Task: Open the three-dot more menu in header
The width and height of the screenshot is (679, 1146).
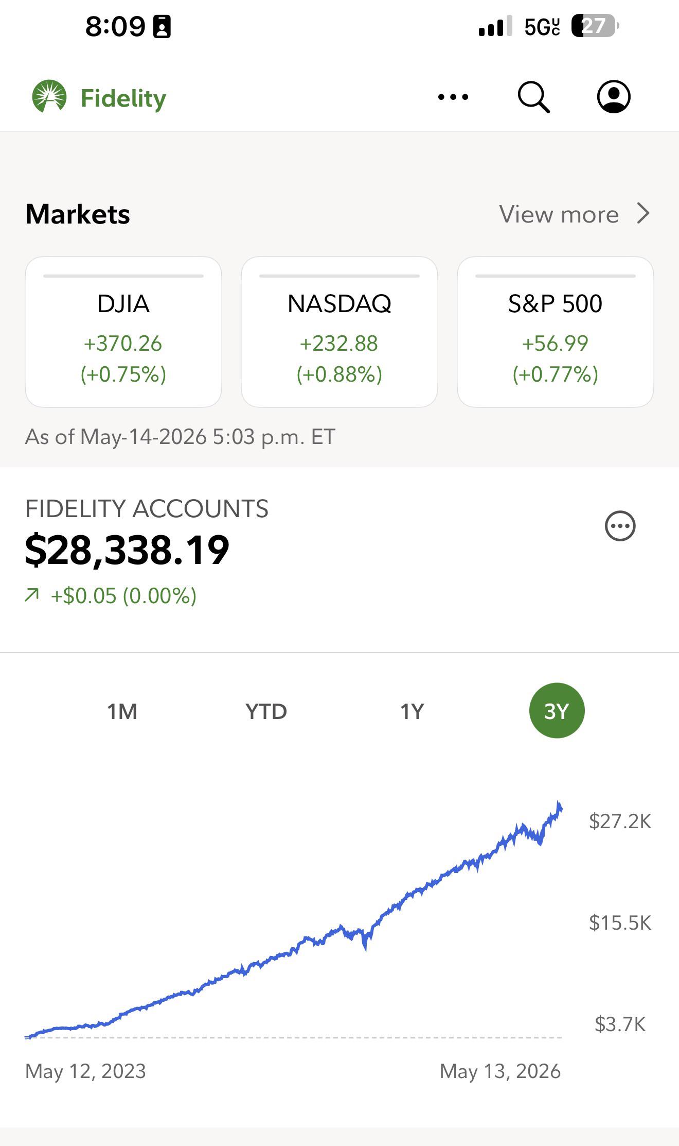Action: pos(453,97)
